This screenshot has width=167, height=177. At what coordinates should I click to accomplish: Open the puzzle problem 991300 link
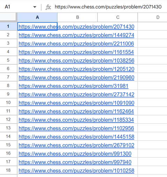click(x=75, y=154)
